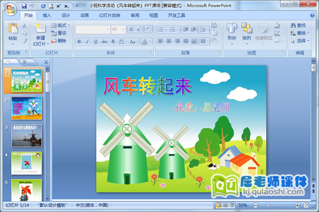Center the text

169,41
